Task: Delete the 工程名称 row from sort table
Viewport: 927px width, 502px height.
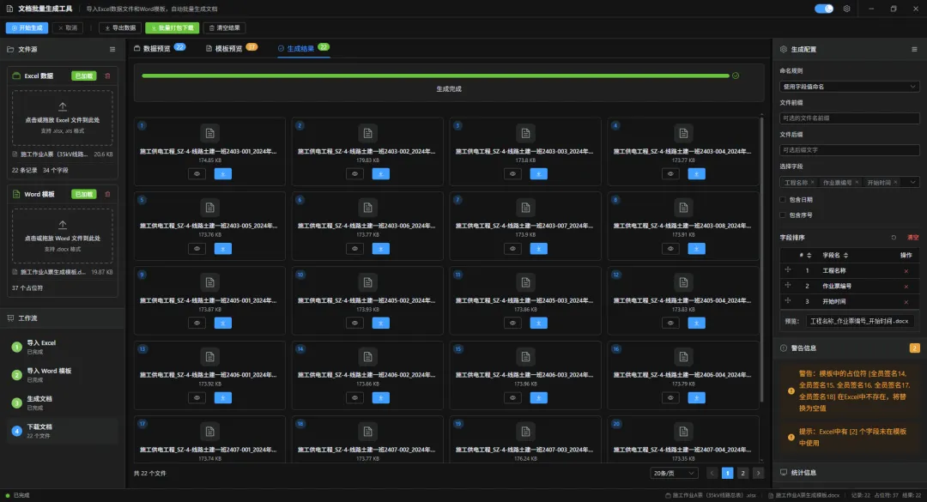Action: pos(906,271)
